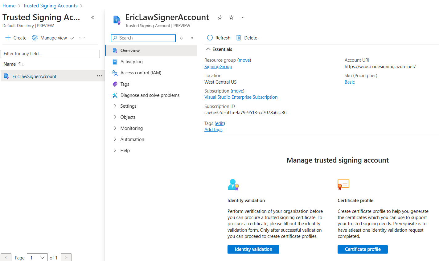Viewport: 439px width, 261px height.
Task: Click the large account icon beside title
Action: pos(117,20)
